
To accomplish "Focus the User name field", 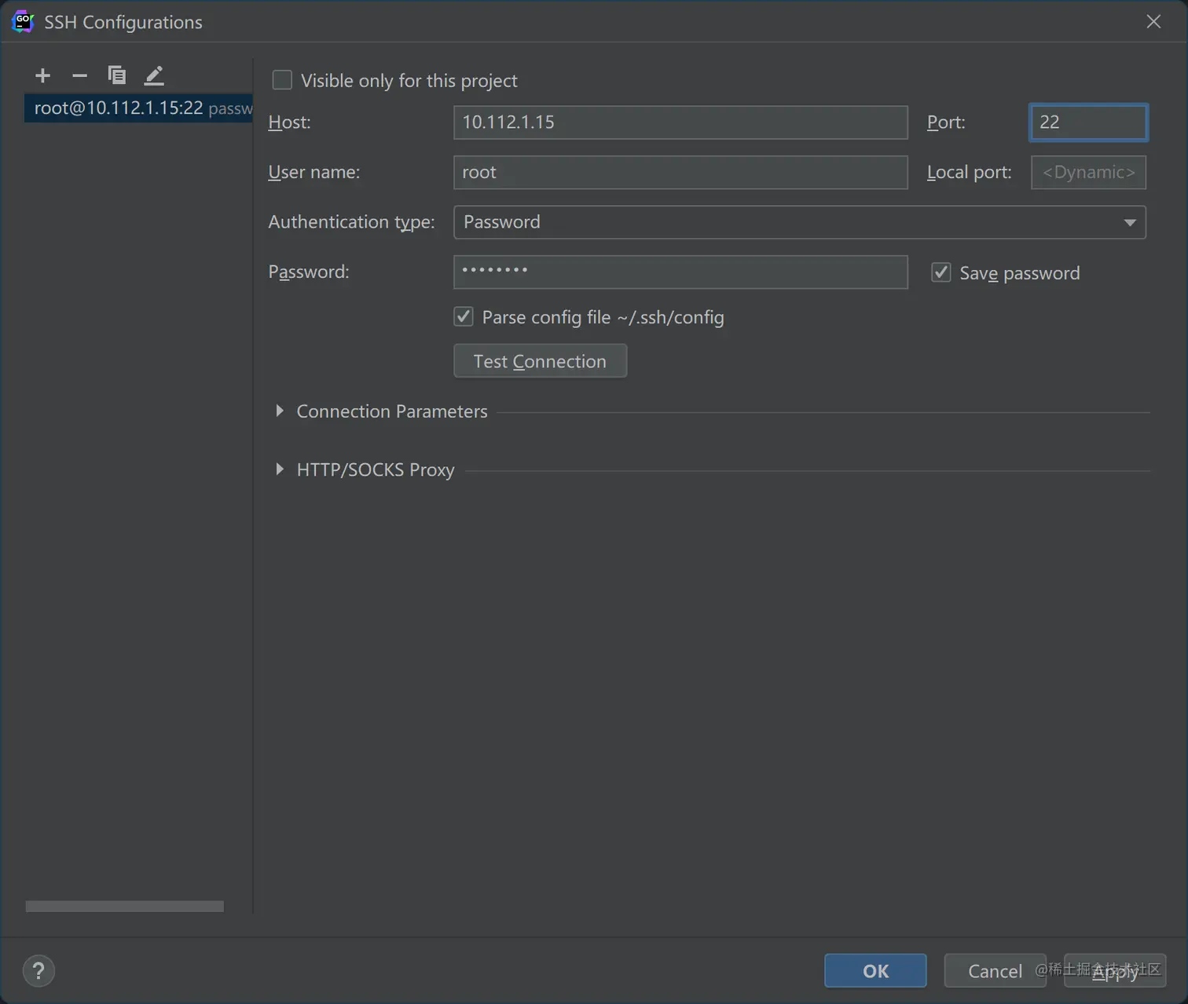I will pos(680,173).
